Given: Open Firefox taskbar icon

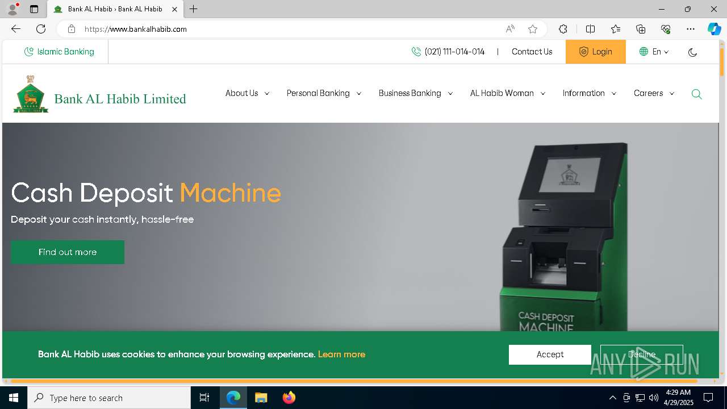Looking at the screenshot, I should 289,398.
